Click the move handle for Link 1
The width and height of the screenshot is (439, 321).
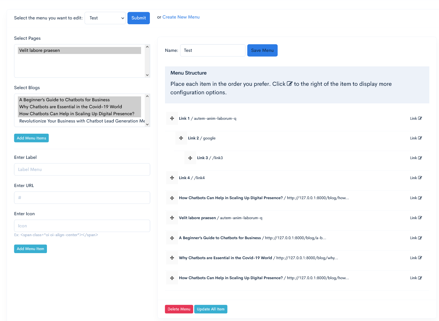click(x=172, y=118)
